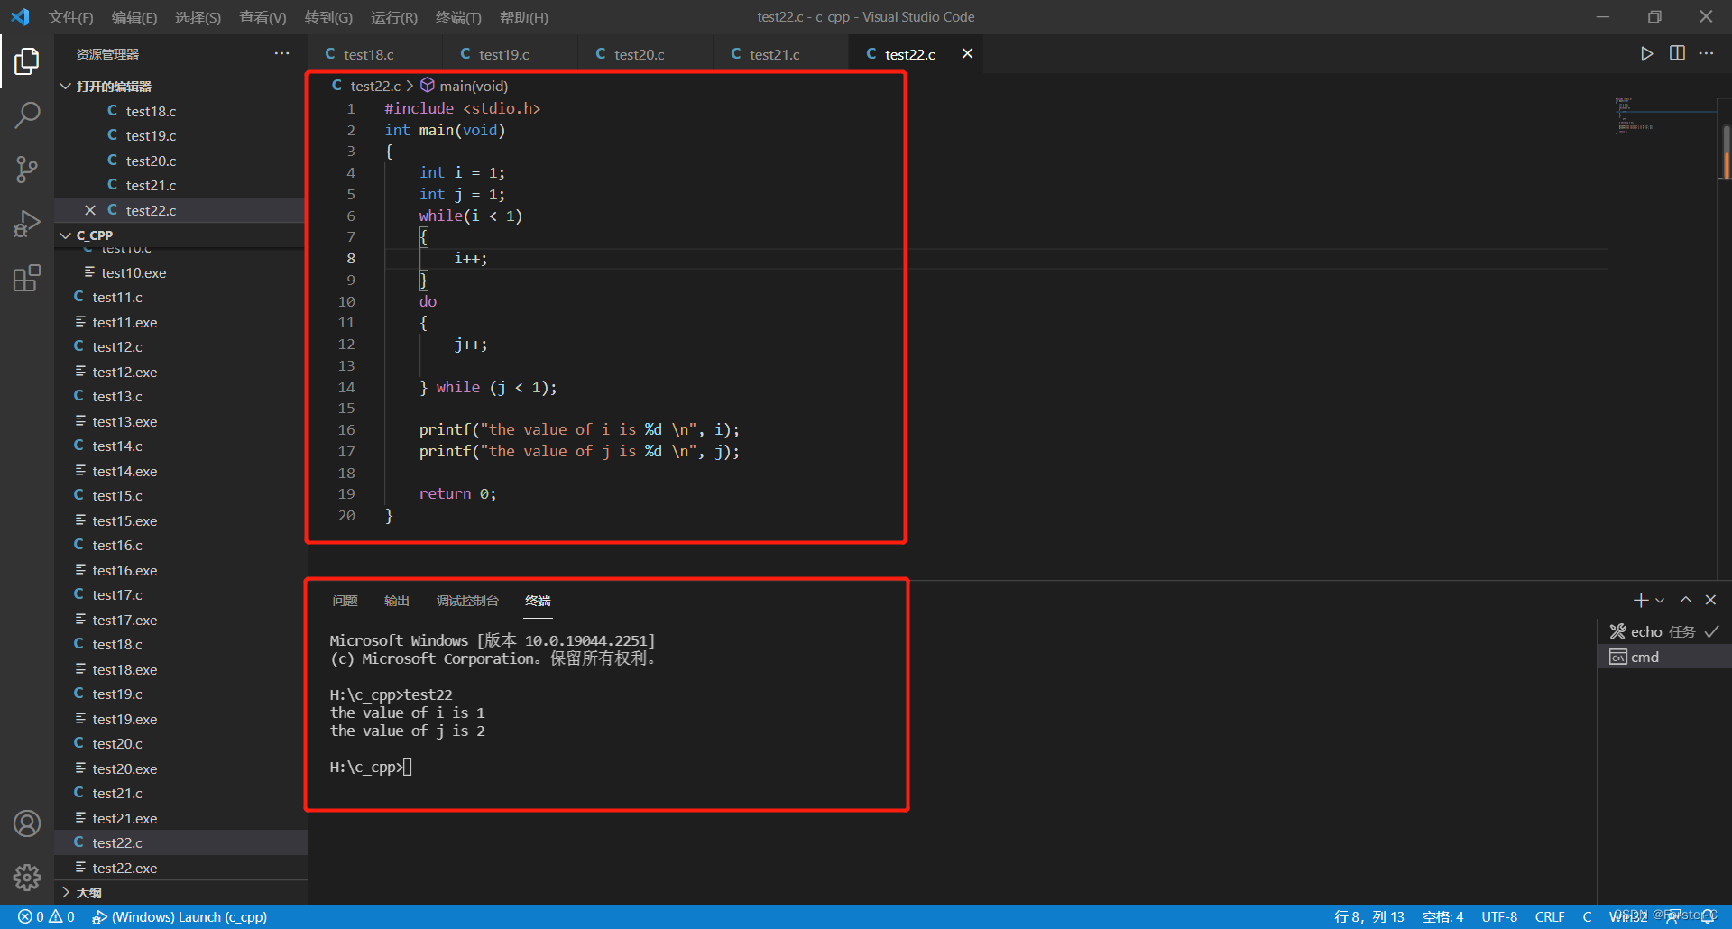Open the Run and Debug view
The image size is (1732, 929).
[x=27, y=223]
